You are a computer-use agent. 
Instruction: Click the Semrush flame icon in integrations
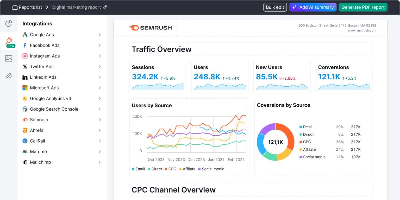[25, 120]
